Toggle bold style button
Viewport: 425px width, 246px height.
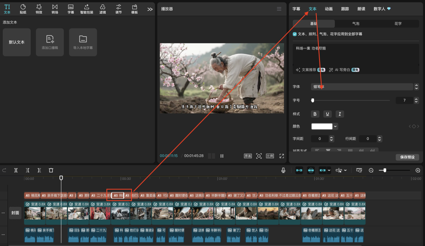(x=315, y=114)
